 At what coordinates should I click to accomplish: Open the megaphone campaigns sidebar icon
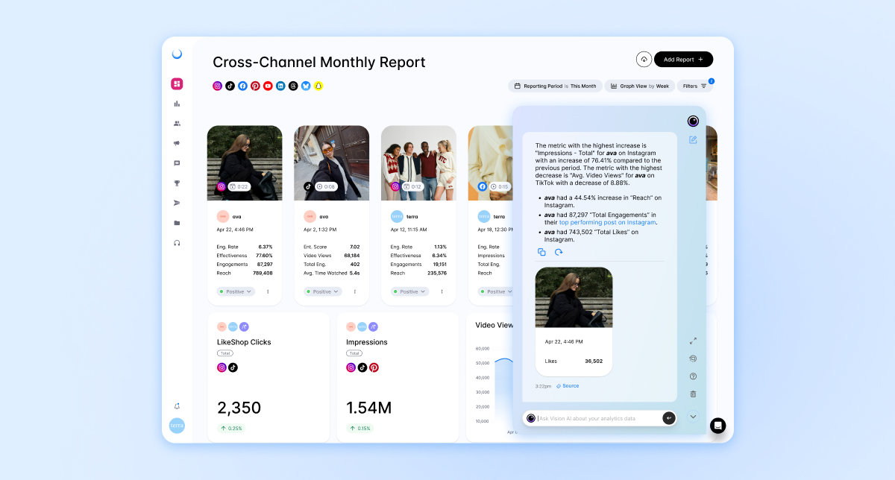(x=177, y=143)
